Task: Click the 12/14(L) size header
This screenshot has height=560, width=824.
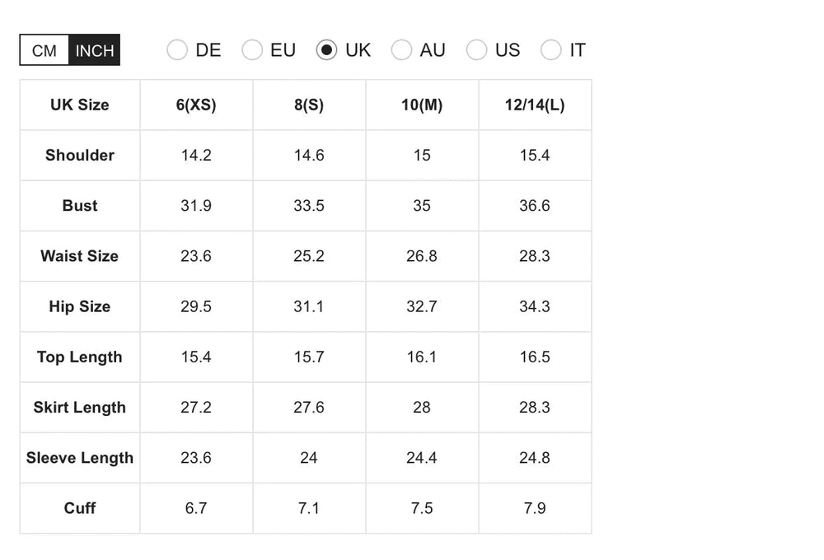Action: [536, 105]
